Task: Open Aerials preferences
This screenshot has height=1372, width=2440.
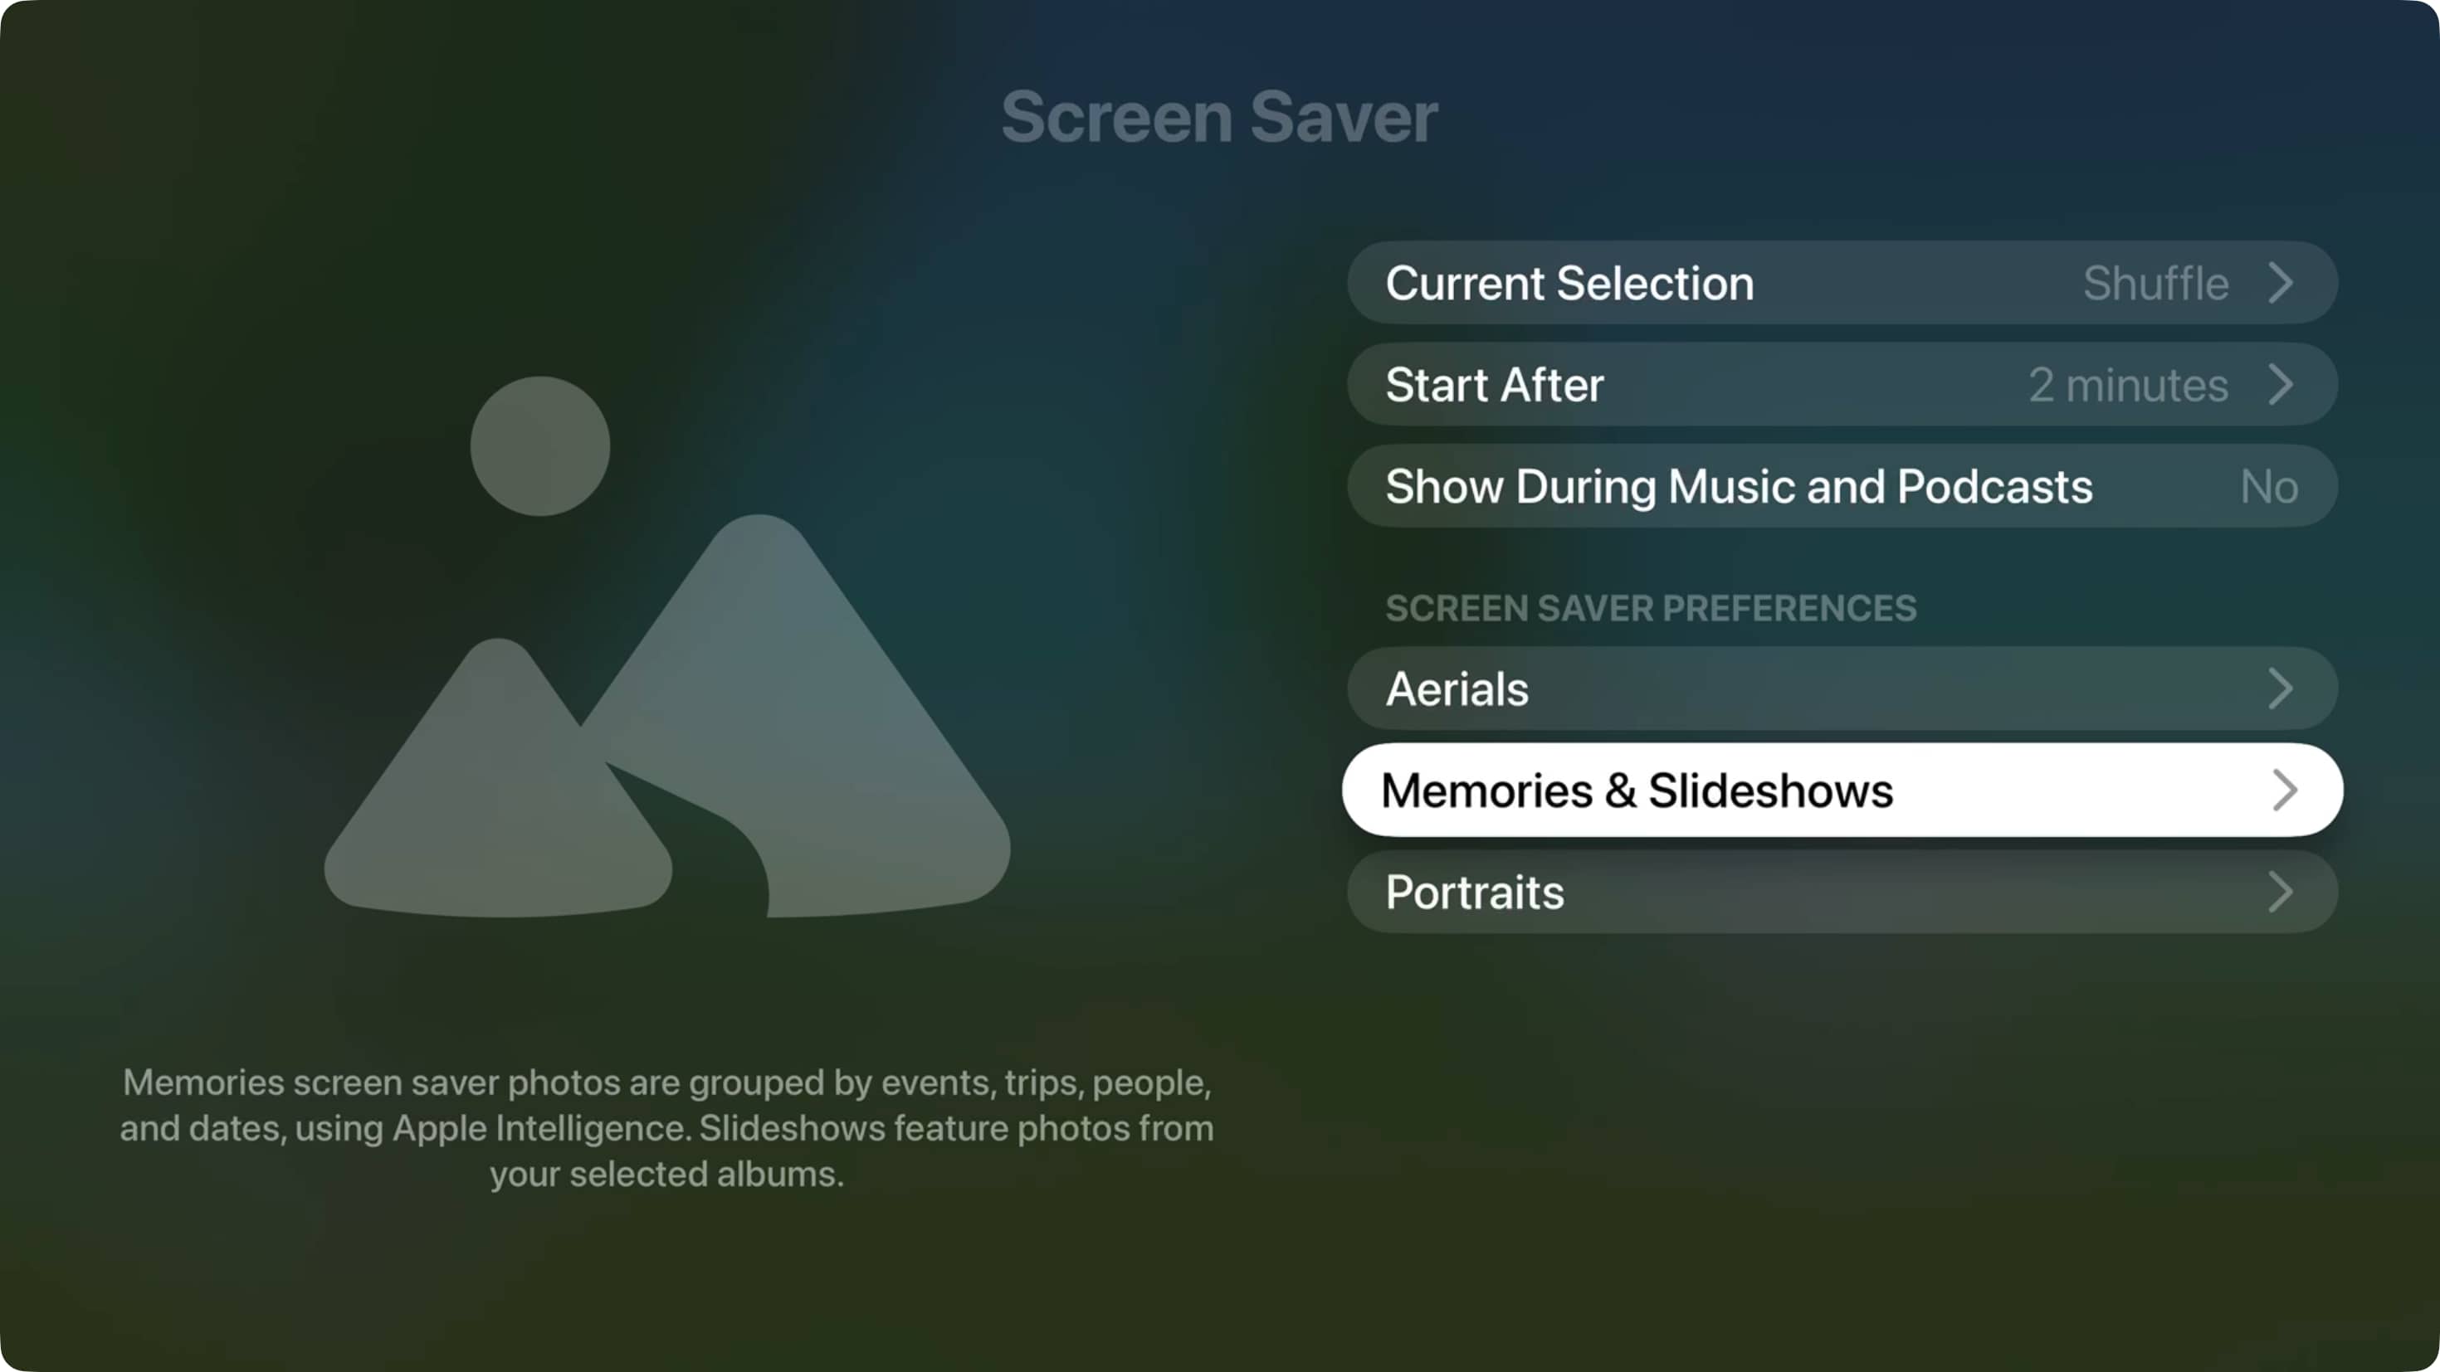Action: 1842,688
